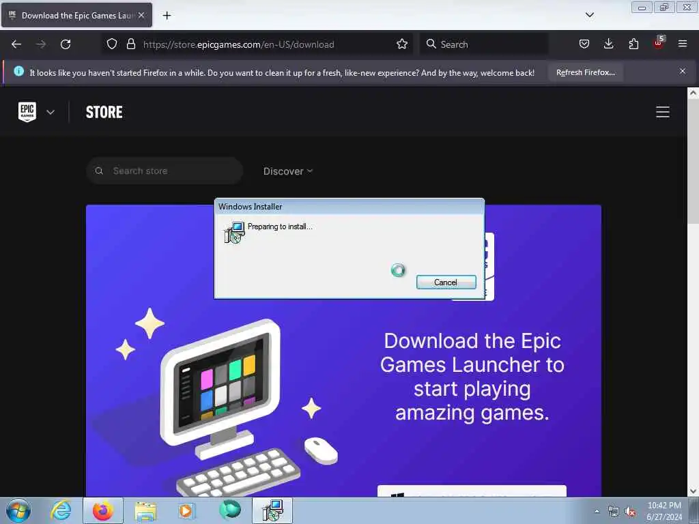Select the Windows Installer taskbar icon
The height and width of the screenshot is (524, 699).
click(272, 510)
